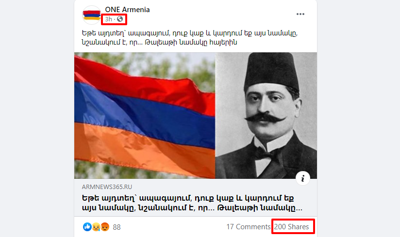Click the 3h post timestamp
This screenshot has width=400, height=237.
click(x=108, y=19)
